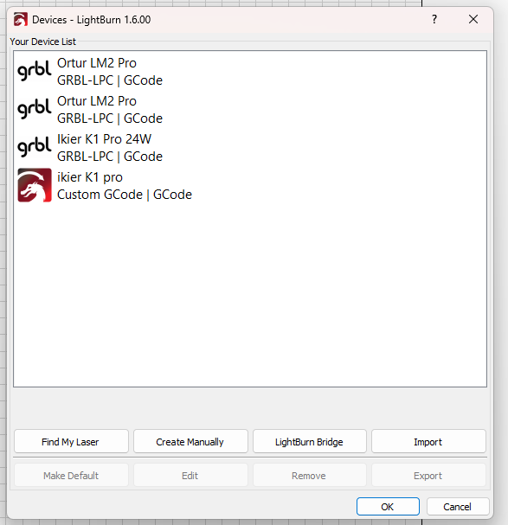Click the Edit device button
Image resolution: width=508 pixels, height=525 pixels.
(190, 476)
